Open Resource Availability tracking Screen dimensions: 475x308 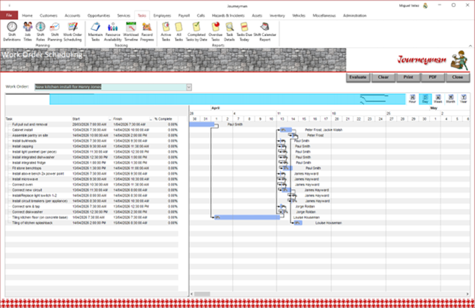(113, 32)
